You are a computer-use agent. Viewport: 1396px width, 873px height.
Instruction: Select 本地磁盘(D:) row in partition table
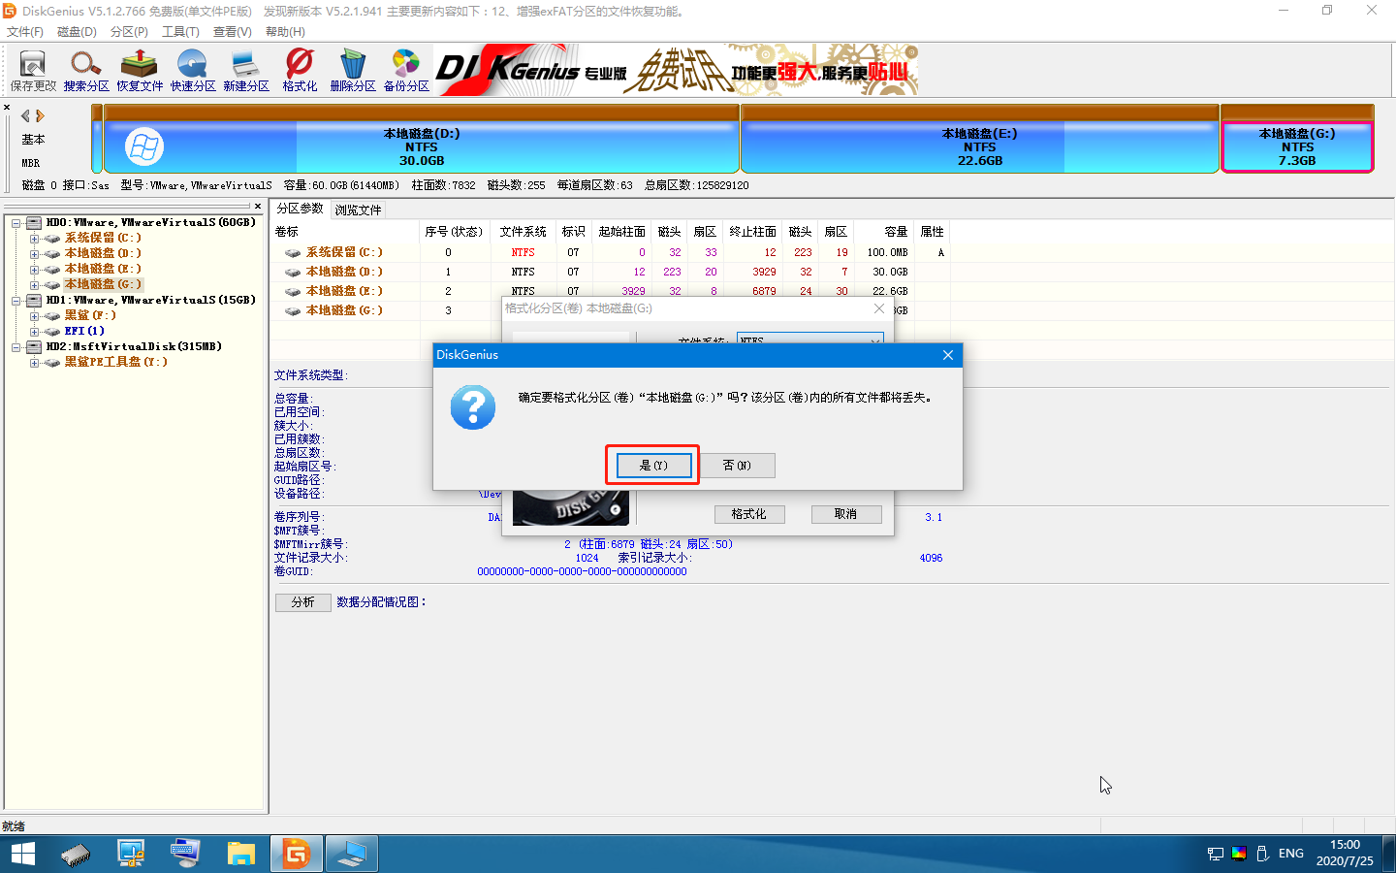(x=611, y=272)
